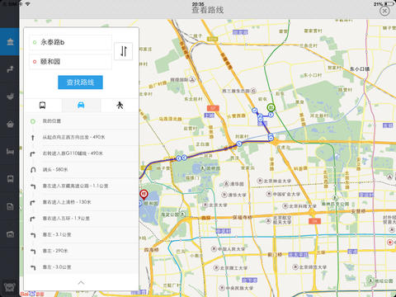Tap 安慧桥 label on the map
This screenshot has height=297, width=396.
[x=358, y=211]
